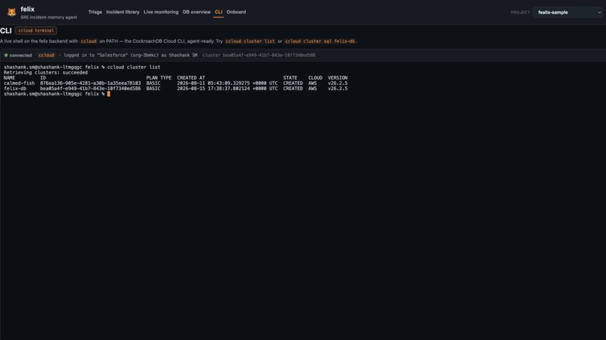
Task: Go to the Onboard tab
Action: 236,12
